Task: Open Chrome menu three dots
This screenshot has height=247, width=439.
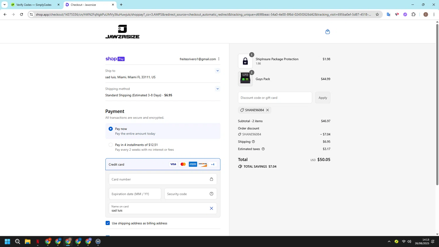Action: 434,14
